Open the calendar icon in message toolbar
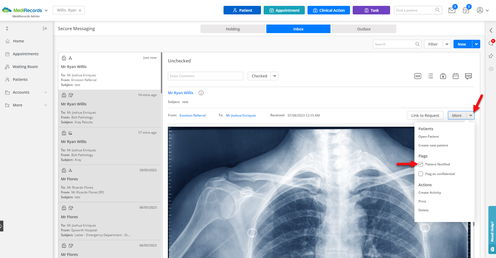 (456, 76)
